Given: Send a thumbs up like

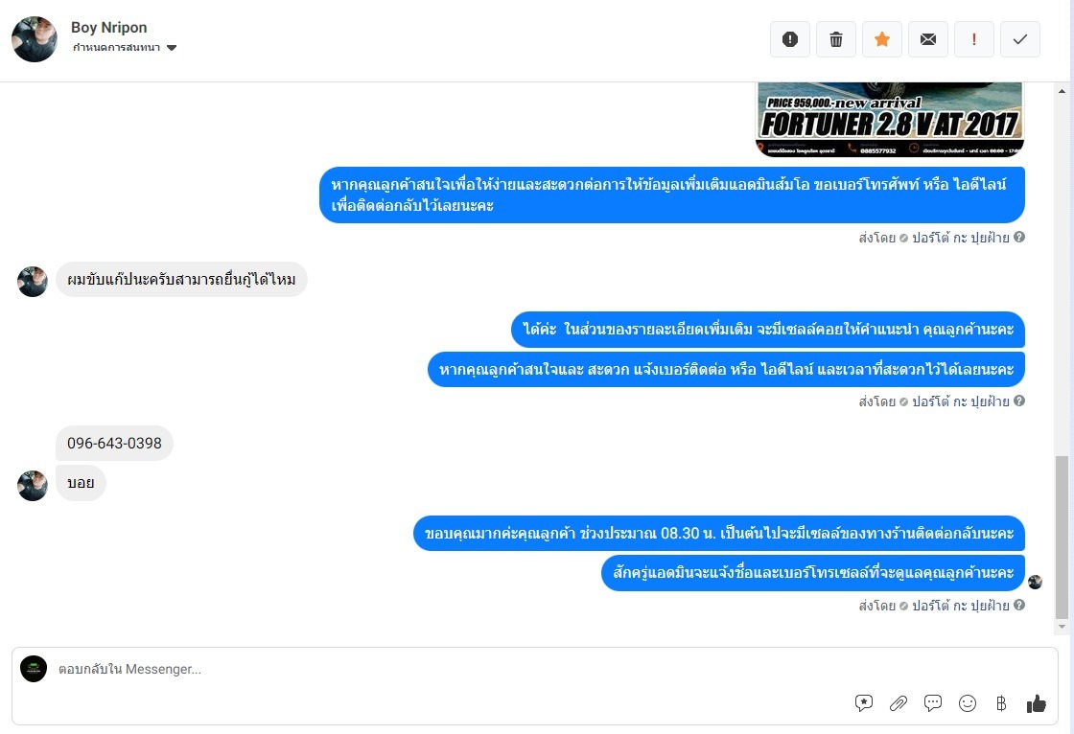Looking at the screenshot, I should click(1037, 703).
